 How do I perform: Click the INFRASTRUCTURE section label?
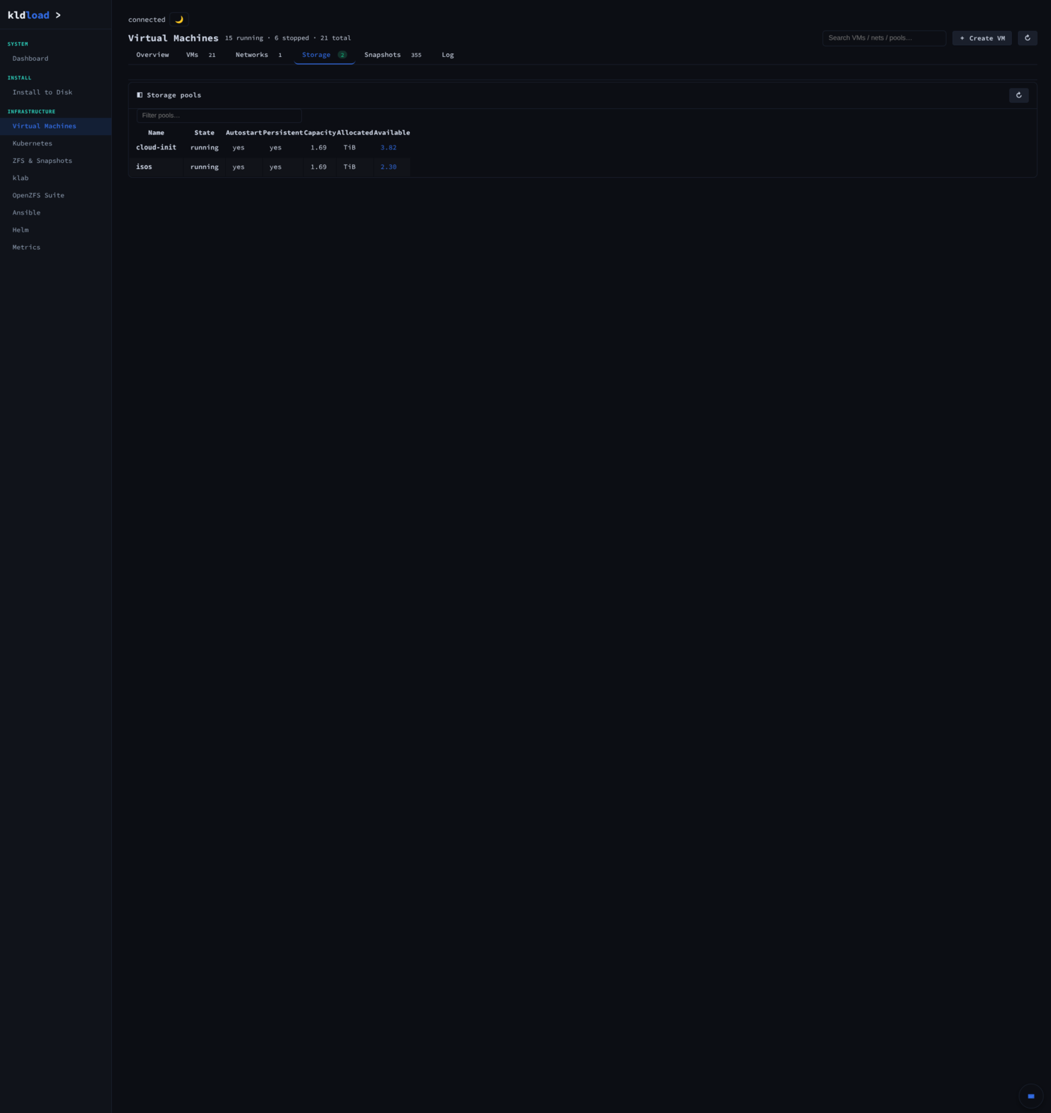click(32, 112)
